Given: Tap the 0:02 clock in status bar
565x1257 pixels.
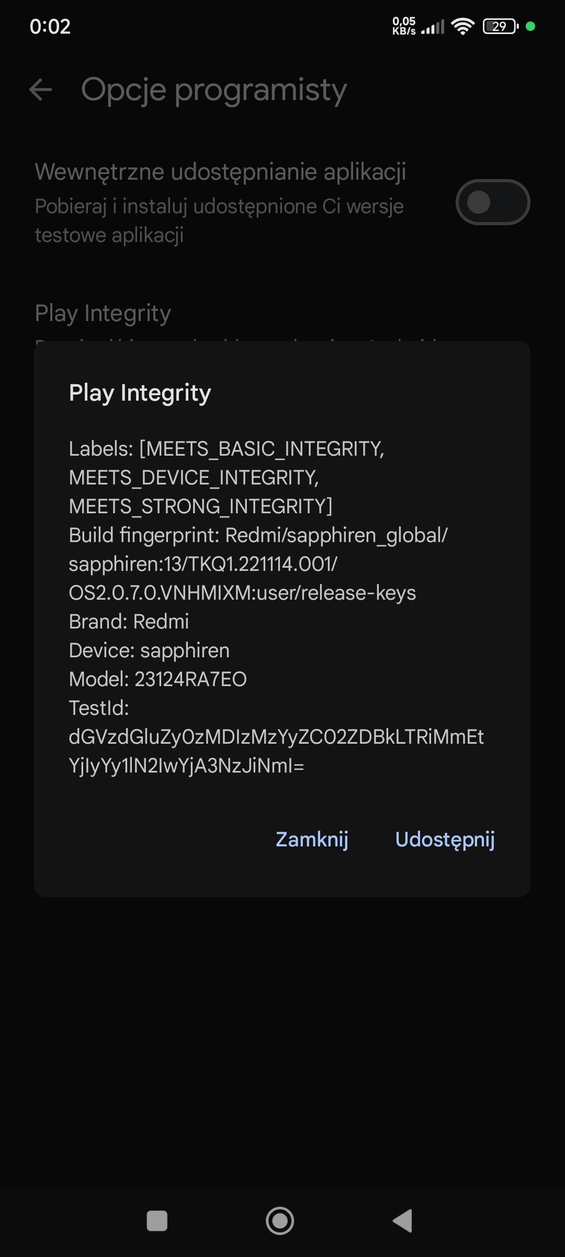Looking at the screenshot, I should [x=50, y=26].
